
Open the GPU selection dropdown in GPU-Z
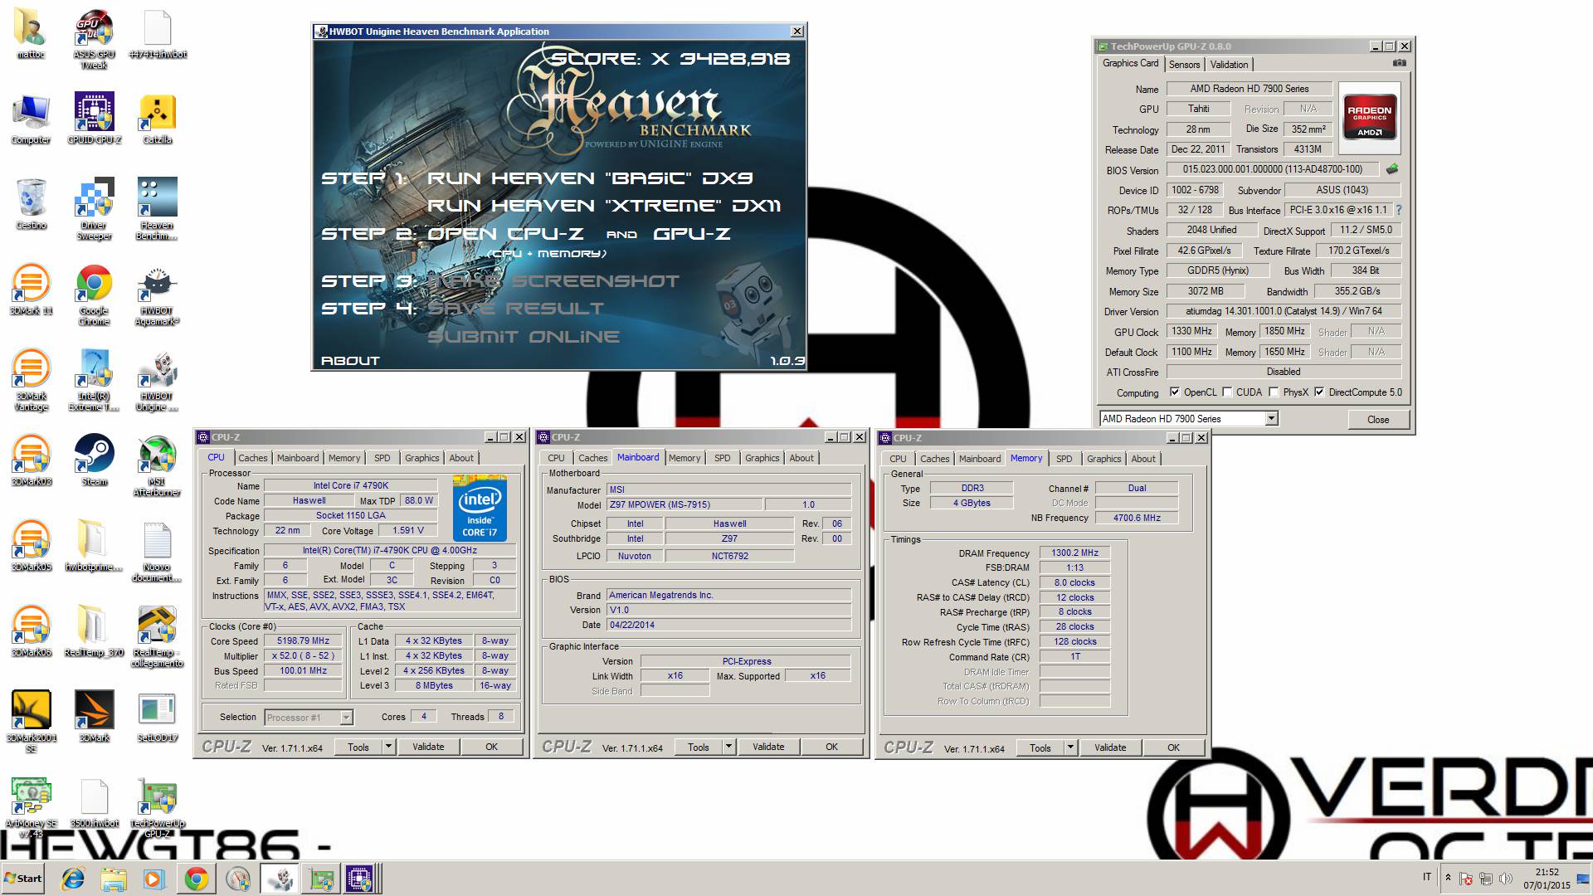click(1271, 419)
